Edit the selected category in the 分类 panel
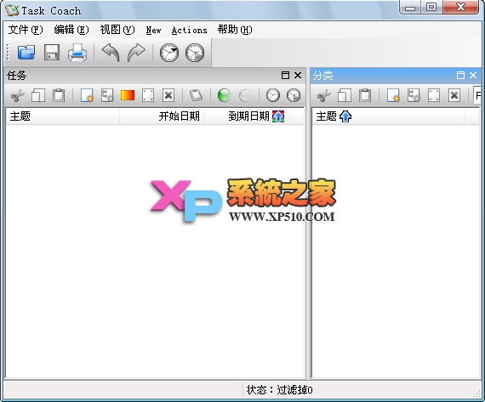485x402 pixels. (x=434, y=95)
